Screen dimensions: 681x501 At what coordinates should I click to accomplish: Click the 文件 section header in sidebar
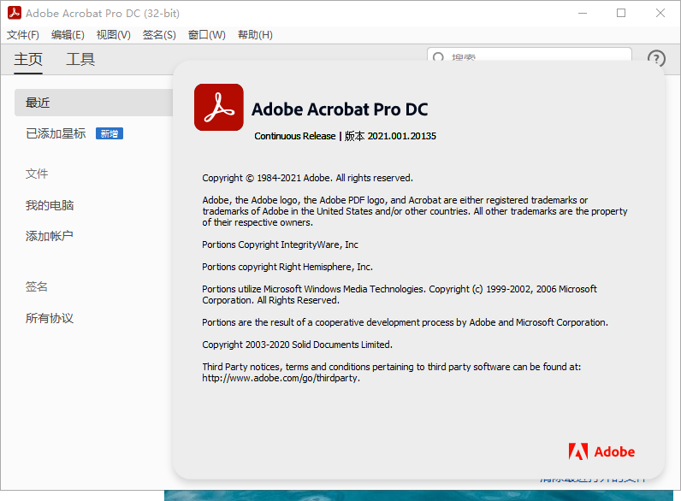coord(37,174)
